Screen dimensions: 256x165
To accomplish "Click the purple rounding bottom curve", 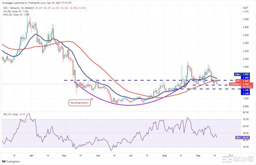I will pyautogui.click(x=117, y=105).
